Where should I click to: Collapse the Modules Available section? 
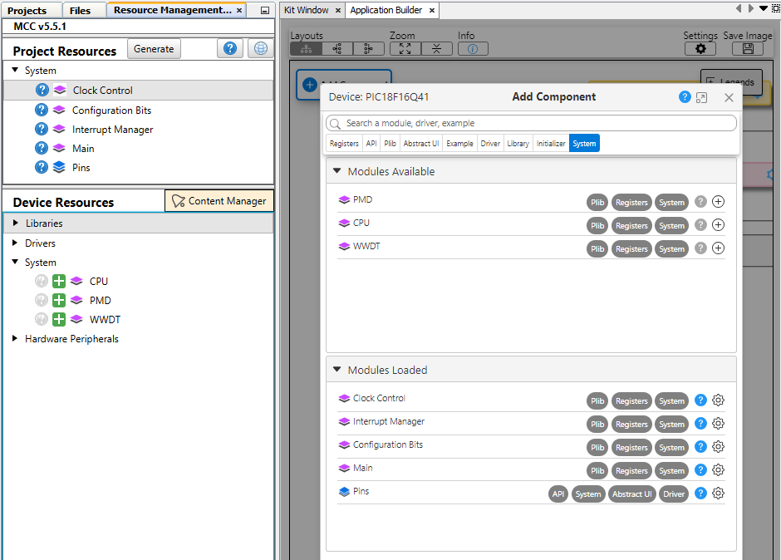click(x=337, y=171)
